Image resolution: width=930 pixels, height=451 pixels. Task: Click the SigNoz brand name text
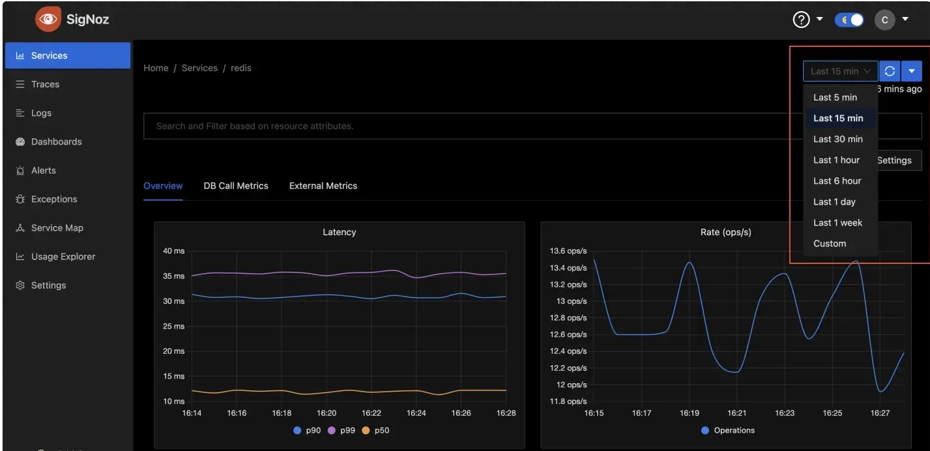click(87, 20)
